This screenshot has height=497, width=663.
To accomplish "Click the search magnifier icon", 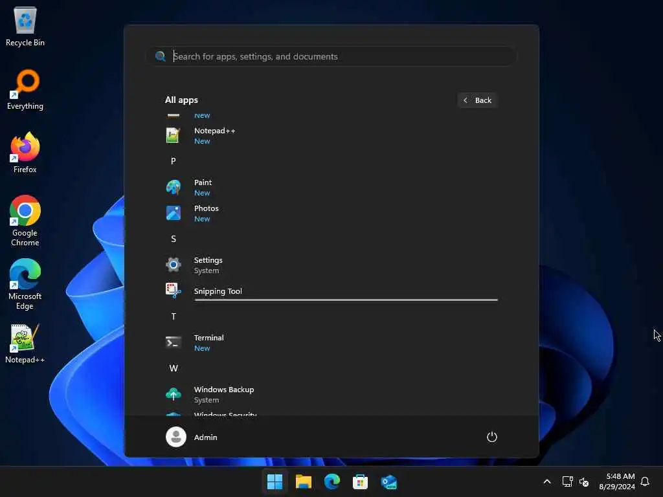I will click(x=161, y=56).
